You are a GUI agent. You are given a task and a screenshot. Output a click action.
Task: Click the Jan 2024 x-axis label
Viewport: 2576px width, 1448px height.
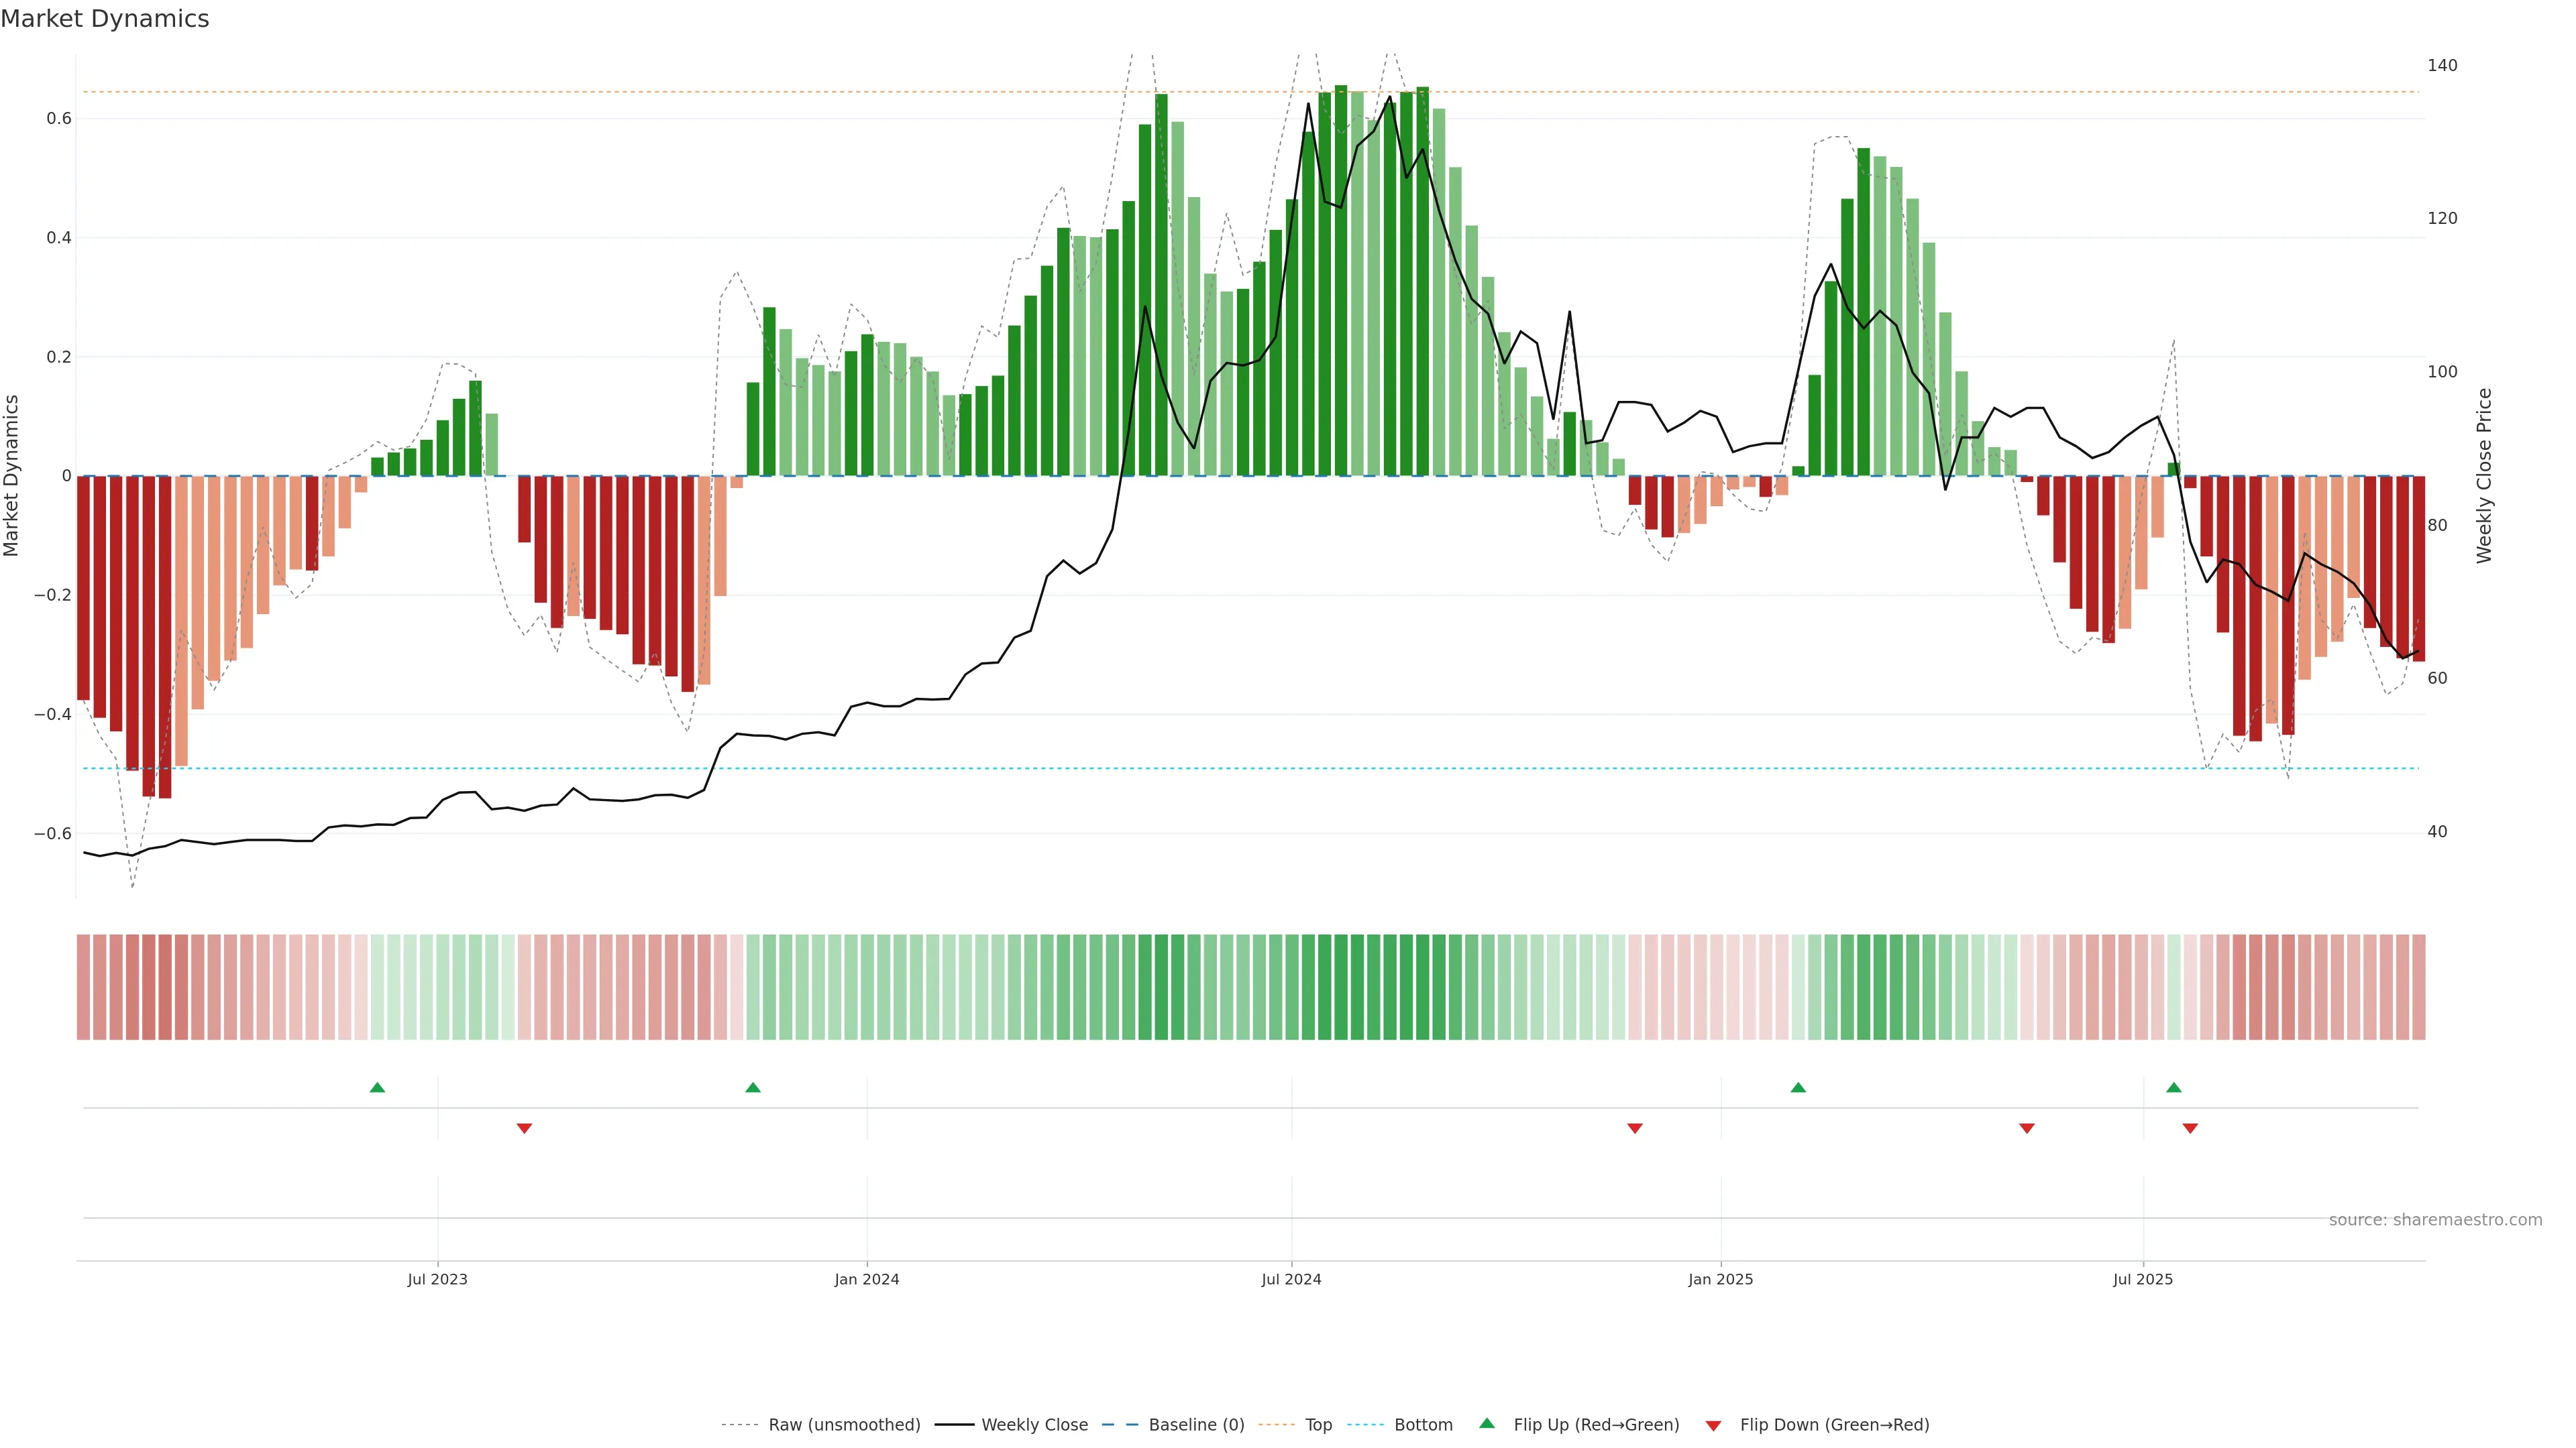point(867,1279)
